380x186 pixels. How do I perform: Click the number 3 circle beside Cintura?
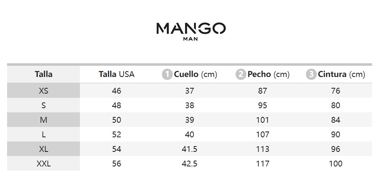[x=311, y=74]
